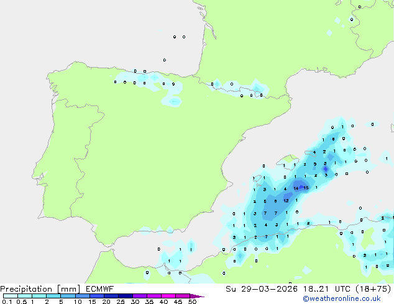This screenshot has width=394, height=304.
Task: Select the 10–15 mm legend swatch
Action: tap(82, 296)
